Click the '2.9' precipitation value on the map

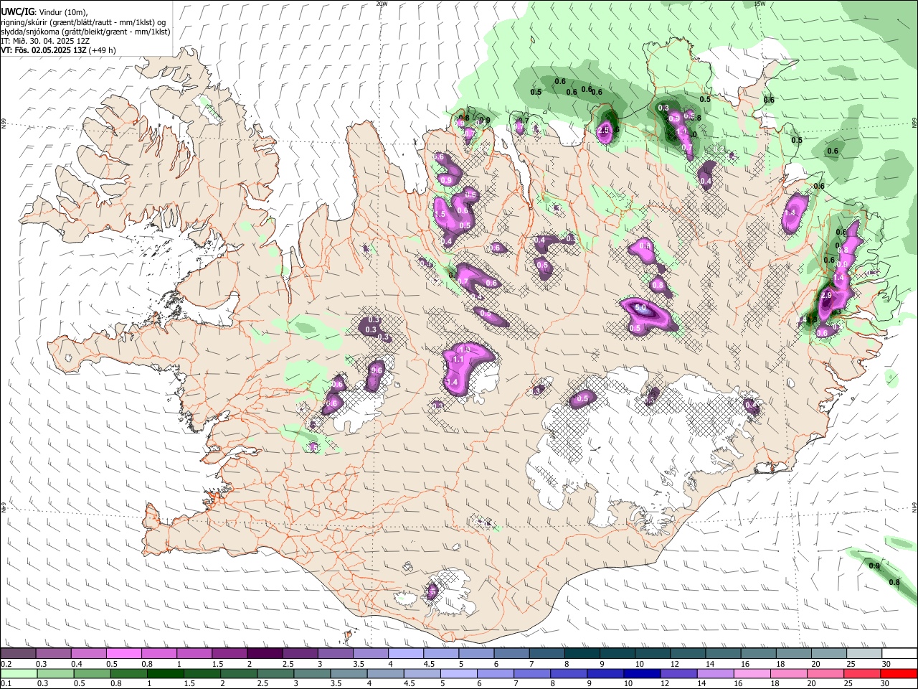825,295
